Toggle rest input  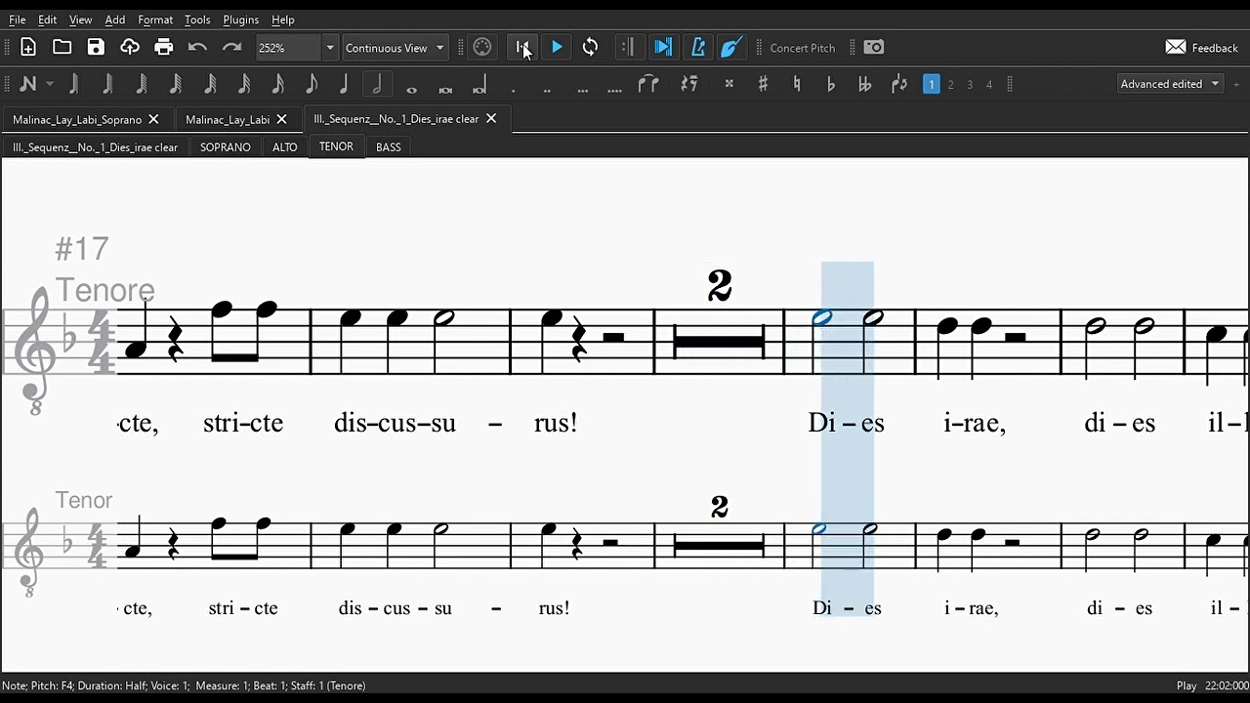point(690,84)
